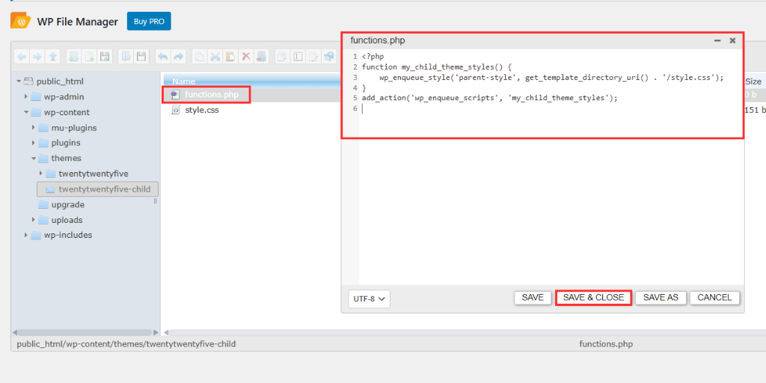Open the UTF-8 encoding dropdown
Image resolution: width=766 pixels, height=383 pixels.
coord(369,298)
